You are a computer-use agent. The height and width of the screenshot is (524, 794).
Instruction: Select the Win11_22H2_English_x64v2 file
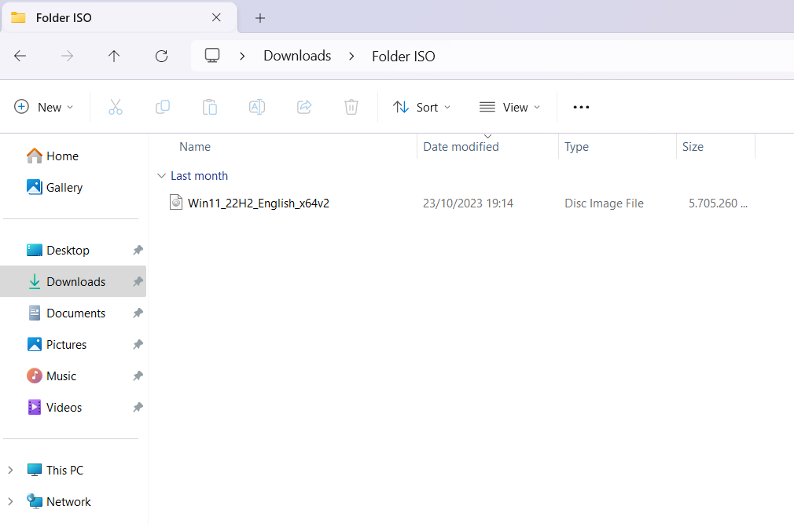coord(259,203)
